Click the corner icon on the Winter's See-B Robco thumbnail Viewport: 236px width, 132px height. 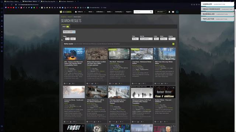105,49
